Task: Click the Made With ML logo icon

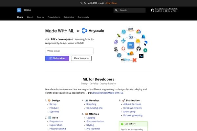Action: pyautogui.click(x=19, y=10)
